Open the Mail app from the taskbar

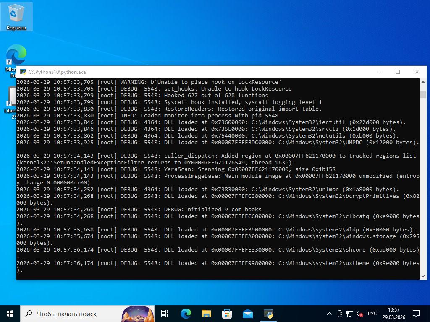coord(247,314)
